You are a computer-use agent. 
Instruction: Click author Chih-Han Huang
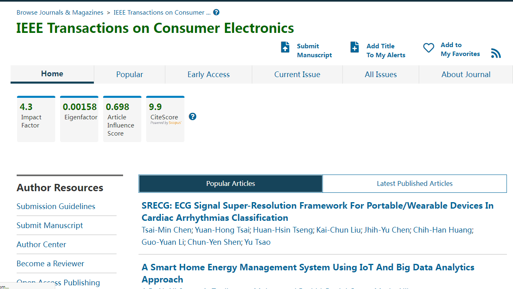[443, 230]
